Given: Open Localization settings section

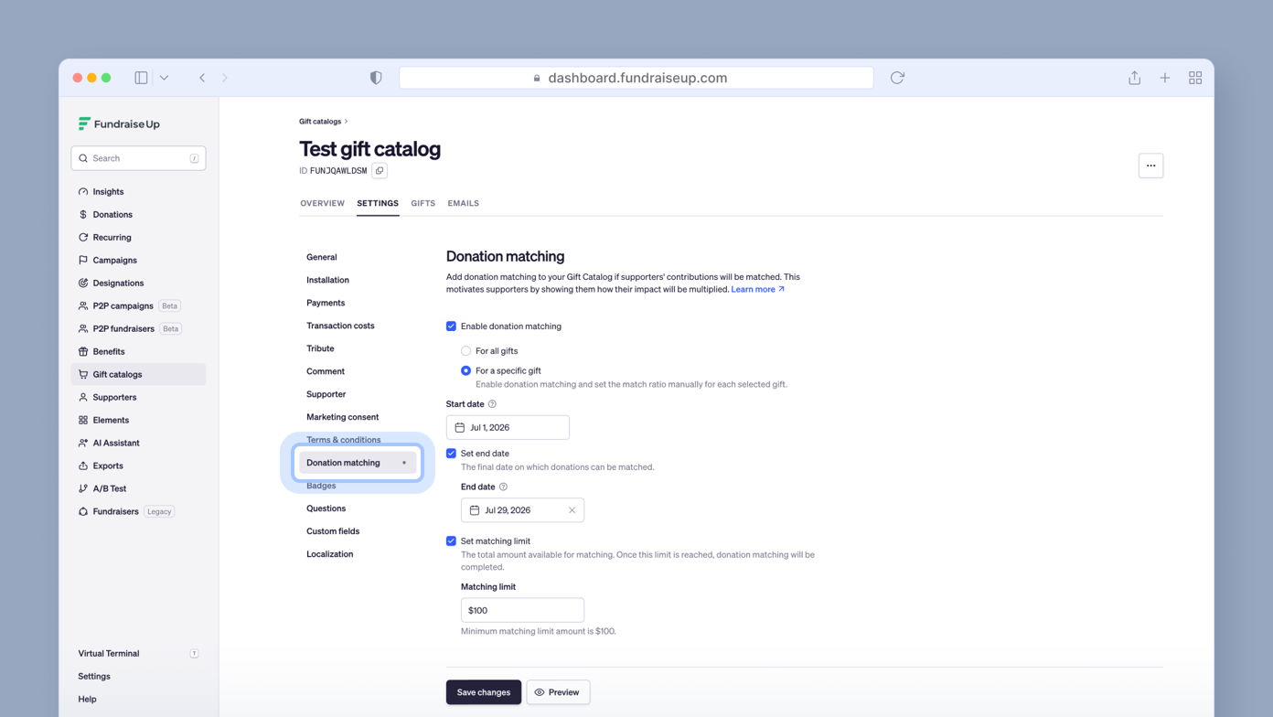Looking at the screenshot, I should tap(329, 554).
